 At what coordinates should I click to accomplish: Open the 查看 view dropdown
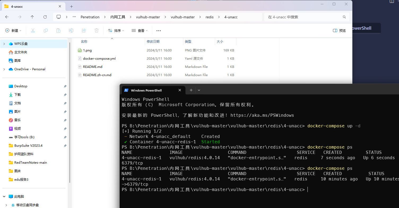click(x=140, y=31)
